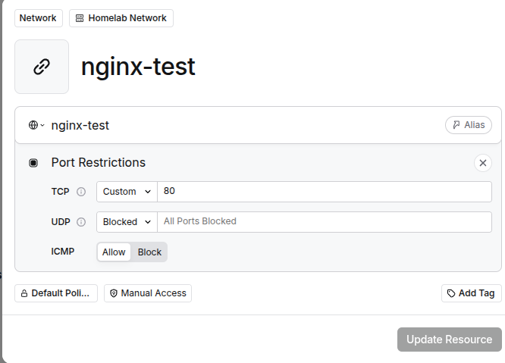The height and width of the screenshot is (363, 505).
Task: Click the TCP info icon
Action: click(x=81, y=192)
